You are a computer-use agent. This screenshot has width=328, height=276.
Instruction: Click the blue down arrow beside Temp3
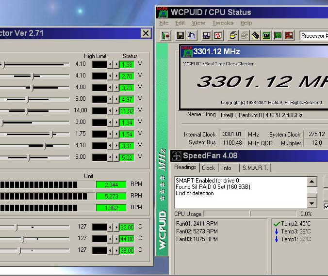pos(277,231)
